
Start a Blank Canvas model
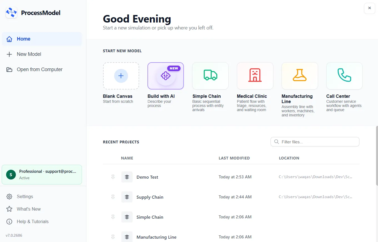point(121,76)
